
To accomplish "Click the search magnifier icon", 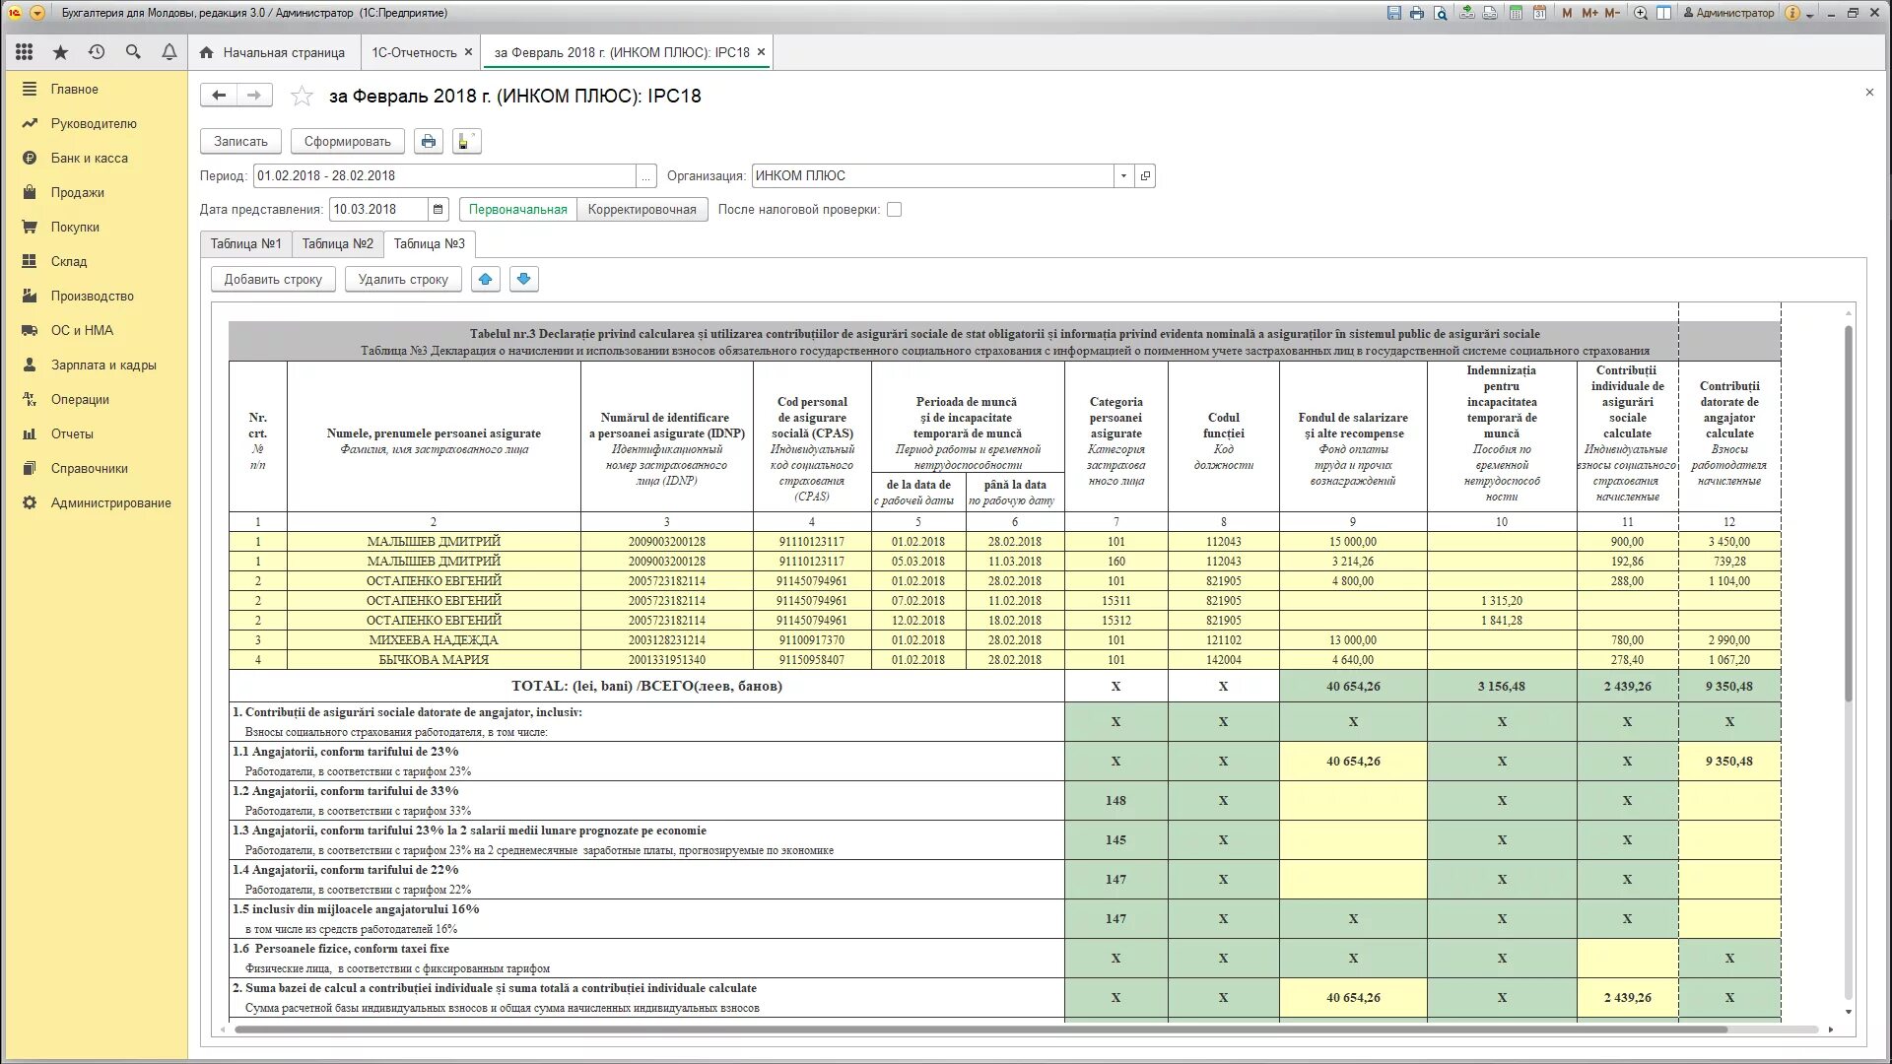I will (x=133, y=52).
